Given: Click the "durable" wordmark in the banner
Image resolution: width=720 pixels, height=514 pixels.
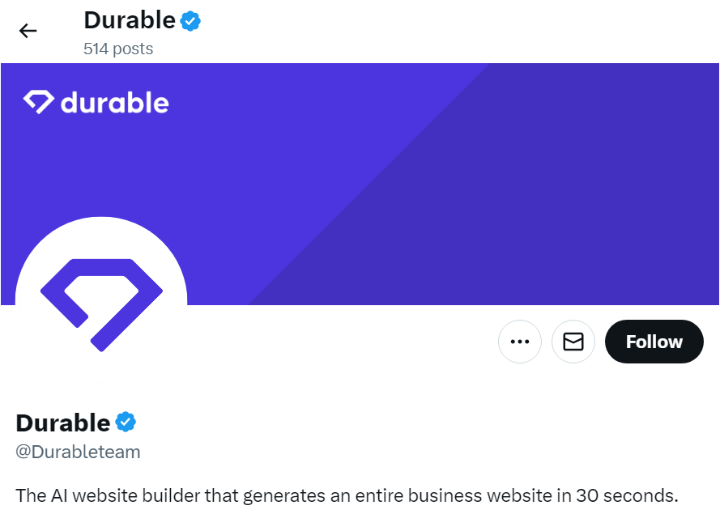Looking at the screenshot, I should (x=114, y=103).
